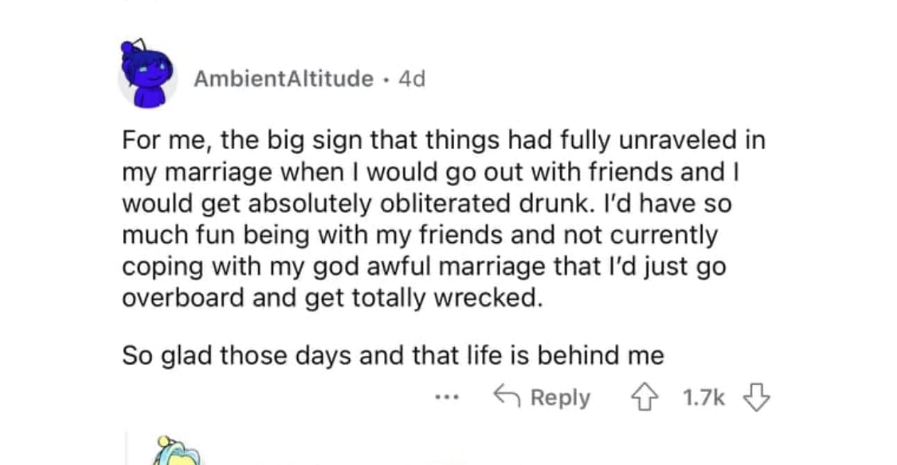Open AmbientAltitude's user profile link
Viewport: 897px width, 465px height.
coord(283,79)
